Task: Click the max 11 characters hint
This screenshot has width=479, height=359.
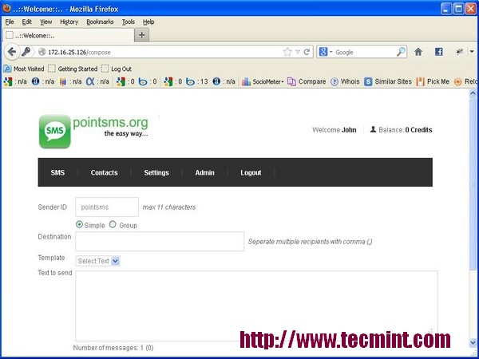Action: click(169, 207)
